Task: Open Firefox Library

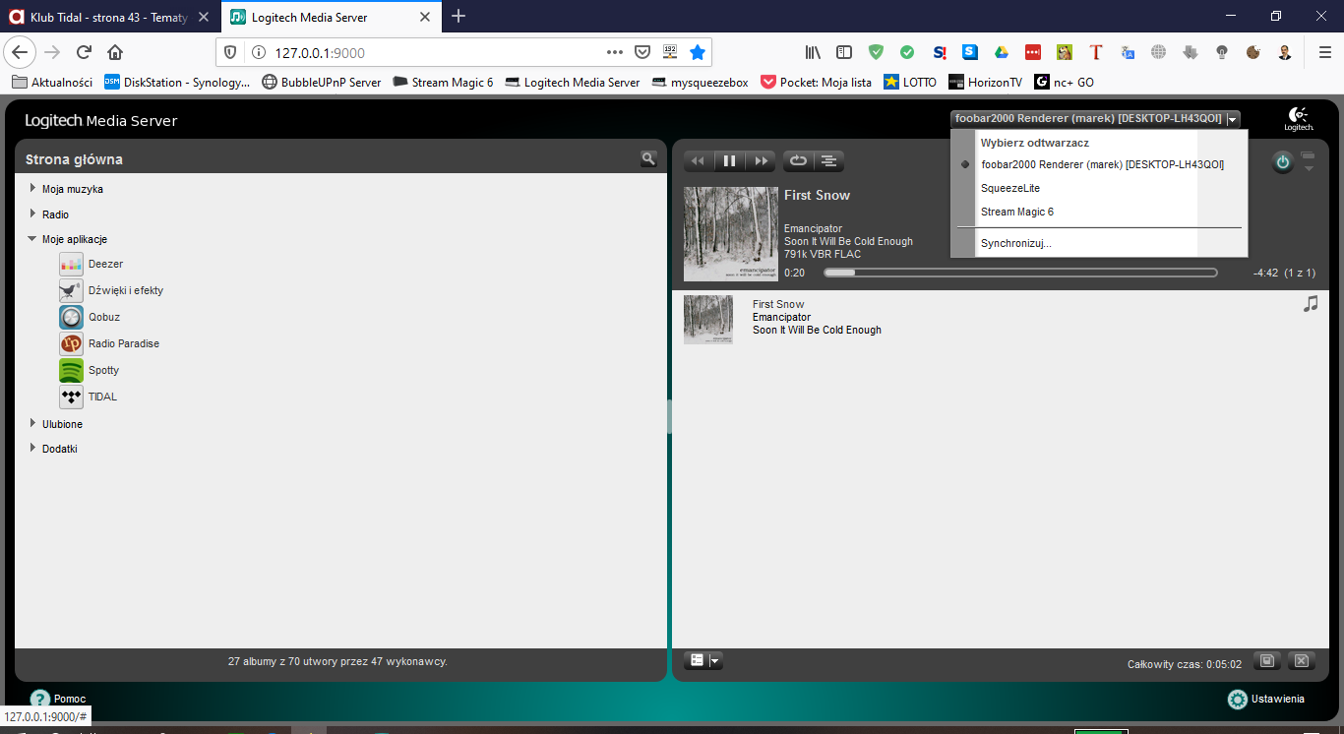Action: [813, 52]
